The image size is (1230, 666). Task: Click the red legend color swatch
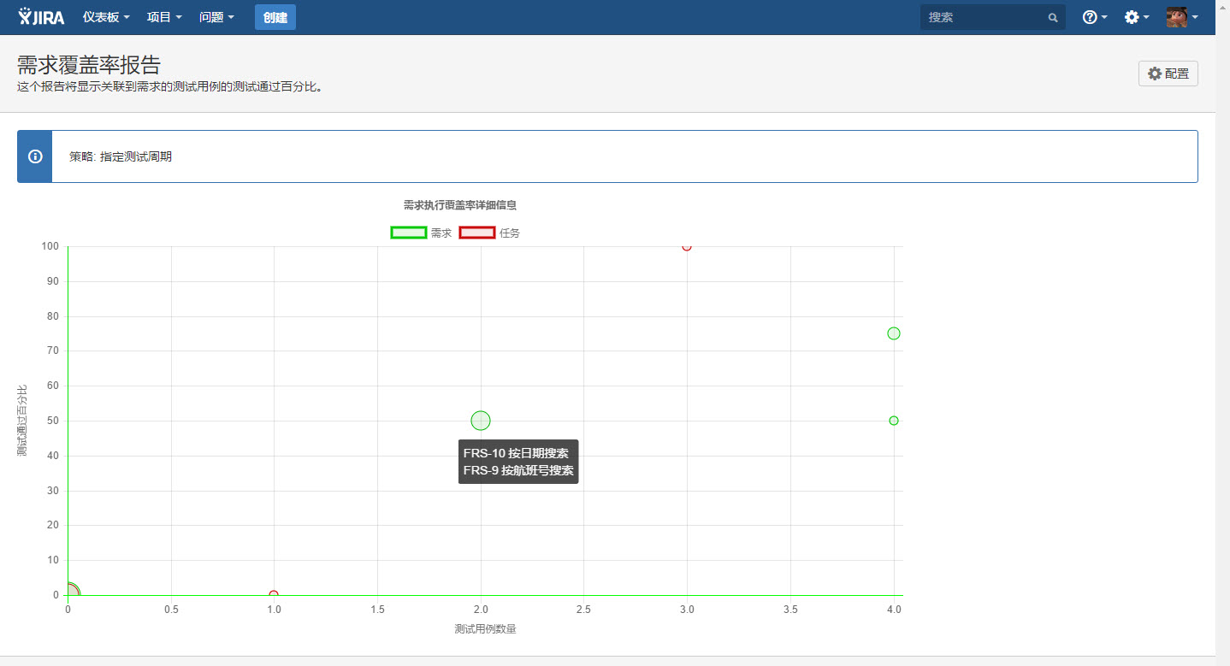tap(477, 233)
